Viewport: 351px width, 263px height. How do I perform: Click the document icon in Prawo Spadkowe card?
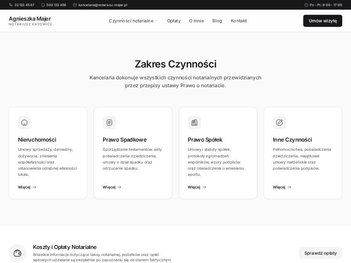pos(109,122)
